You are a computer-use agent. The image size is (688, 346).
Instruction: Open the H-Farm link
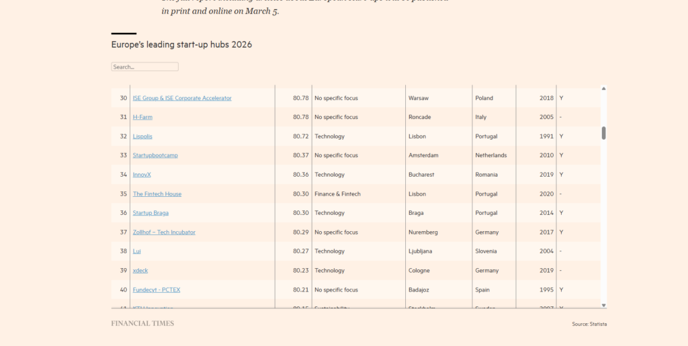coord(142,117)
